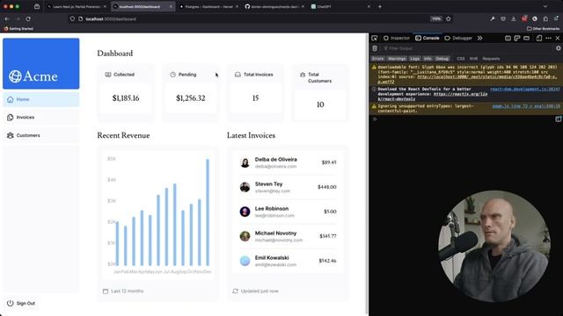The image size is (563, 316).
Task: Click the Recent Revenue heading
Action: click(x=123, y=135)
